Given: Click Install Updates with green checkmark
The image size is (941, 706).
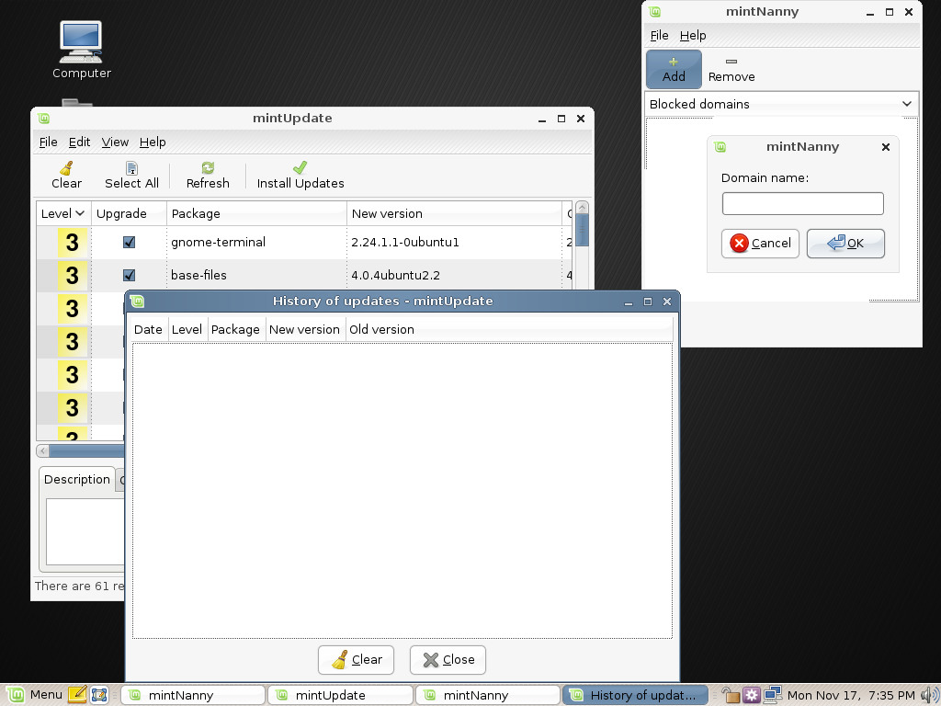Looking at the screenshot, I should (x=300, y=176).
